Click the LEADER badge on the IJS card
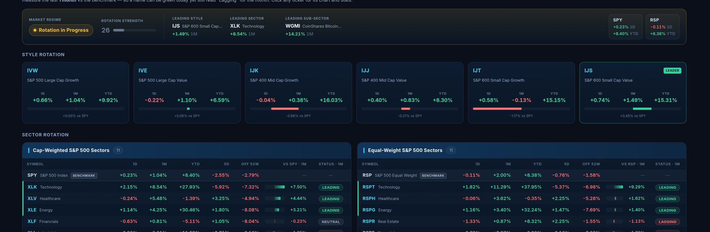710x232 pixels. point(672,71)
